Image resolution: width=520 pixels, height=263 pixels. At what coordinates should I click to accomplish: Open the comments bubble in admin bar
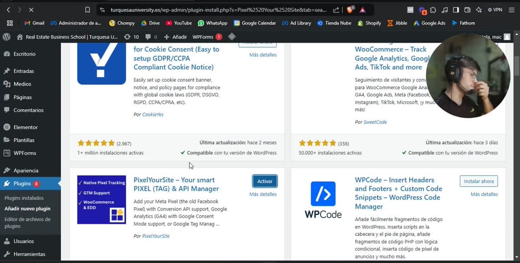pyautogui.click(x=151, y=37)
